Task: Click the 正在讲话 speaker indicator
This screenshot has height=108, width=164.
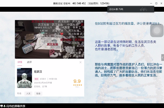Action: tap(116, 9)
